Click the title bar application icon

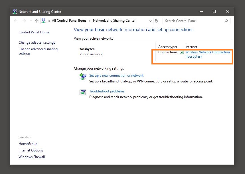click(14, 11)
